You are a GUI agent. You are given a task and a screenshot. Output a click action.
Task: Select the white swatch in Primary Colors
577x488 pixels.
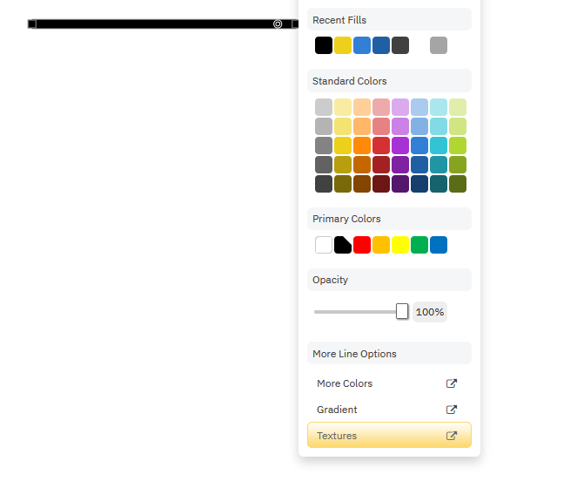point(324,245)
